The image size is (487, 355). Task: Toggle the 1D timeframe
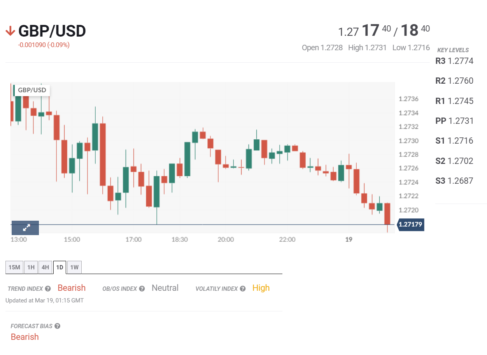tap(60, 267)
